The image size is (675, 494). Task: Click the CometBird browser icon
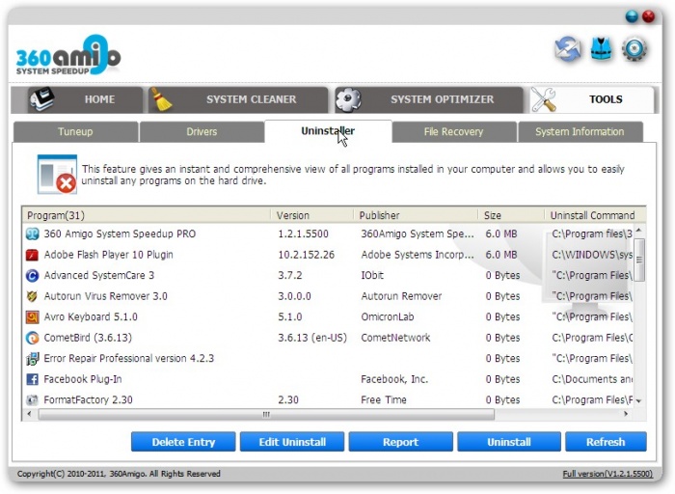pyautogui.click(x=32, y=338)
